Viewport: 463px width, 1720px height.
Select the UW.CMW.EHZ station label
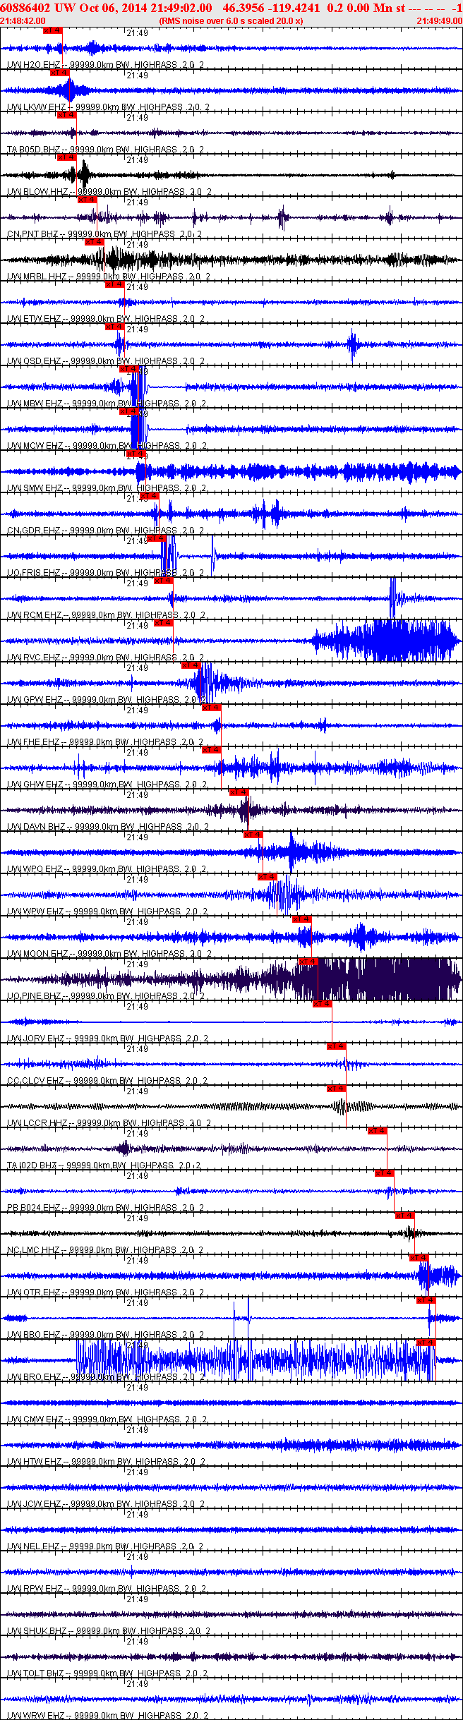point(107,1419)
